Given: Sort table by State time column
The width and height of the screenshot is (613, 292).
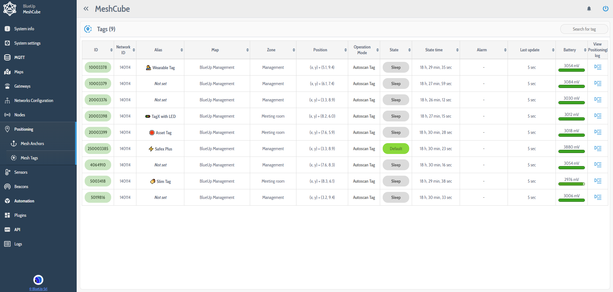Looking at the screenshot, I should pyautogui.click(x=457, y=50).
